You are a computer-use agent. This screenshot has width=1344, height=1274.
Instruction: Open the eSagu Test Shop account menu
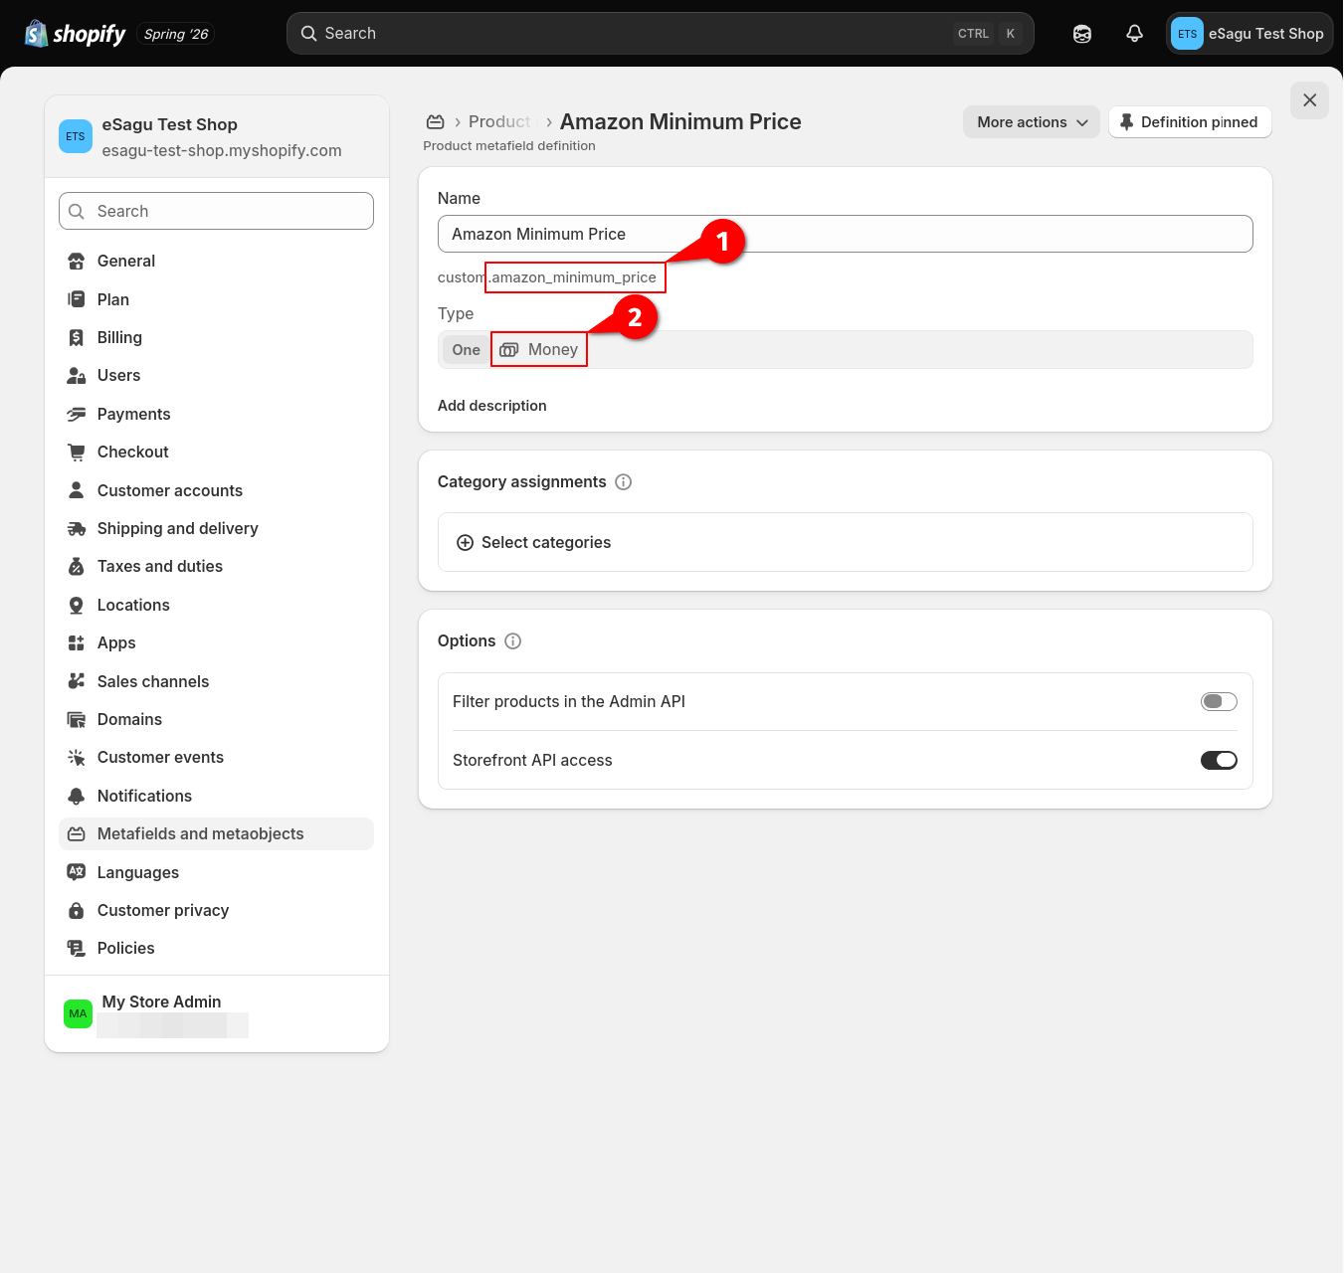pyautogui.click(x=1249, y=34)
